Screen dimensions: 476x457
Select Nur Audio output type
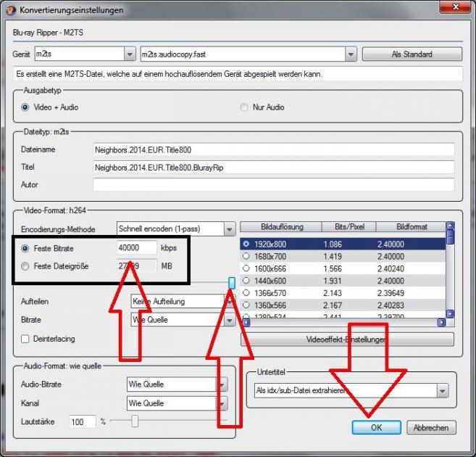pos(243,107)
